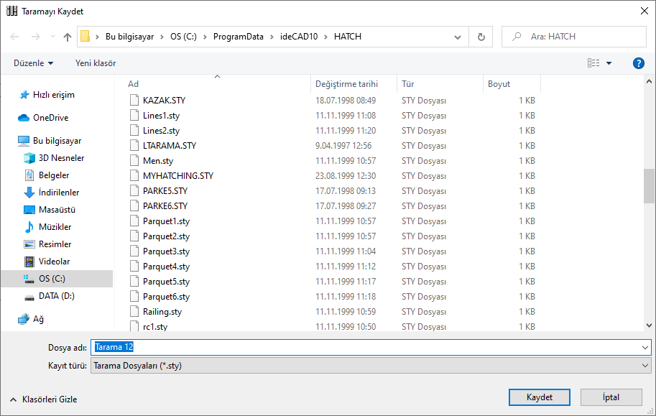Open the Düzenle menu
The width and height of the screenshot is (656, 416).
click(34, 63)
